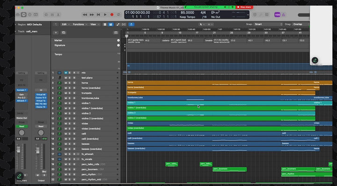Go to beginning of project

point(98,14)
